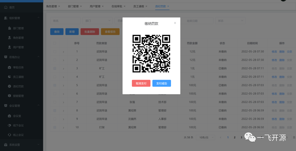The image size is (296, 151).
Task: Check the checkbox for row 6
Action: click(55, 94)
